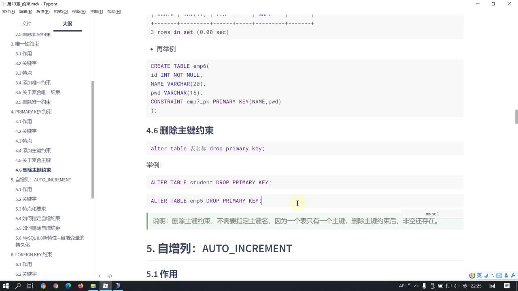Click the mysql code language label
The height and width of the screenshot is (291, 518).
(x=432, y=214)
